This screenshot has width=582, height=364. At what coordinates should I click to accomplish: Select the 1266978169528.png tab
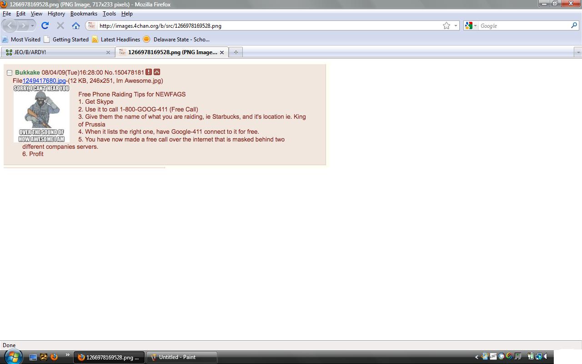click(x=172, y=52)
